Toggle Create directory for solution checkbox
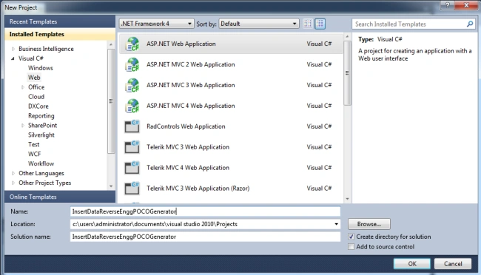Image resolution: width=481 pixels, height=275 pixels. point(351,237)
